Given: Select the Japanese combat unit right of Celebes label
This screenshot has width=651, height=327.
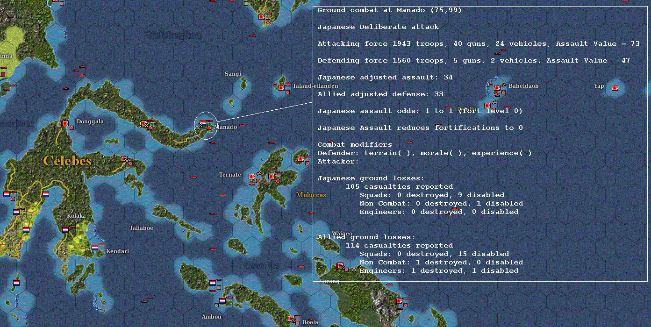Looking at the screenshot, I should pyautogui.click(x=124, y=159).
